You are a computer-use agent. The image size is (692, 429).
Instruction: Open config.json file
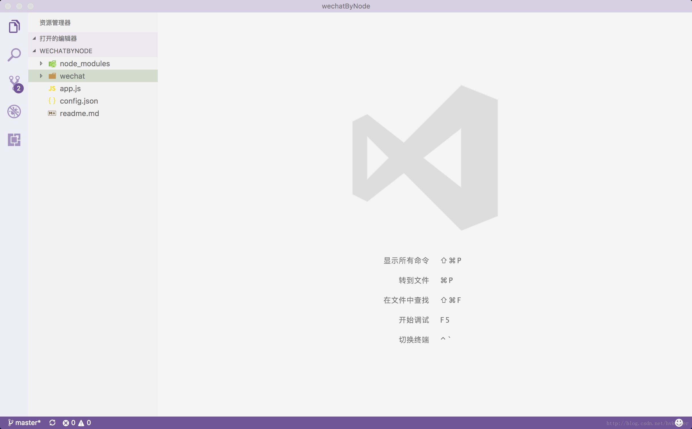93,101
